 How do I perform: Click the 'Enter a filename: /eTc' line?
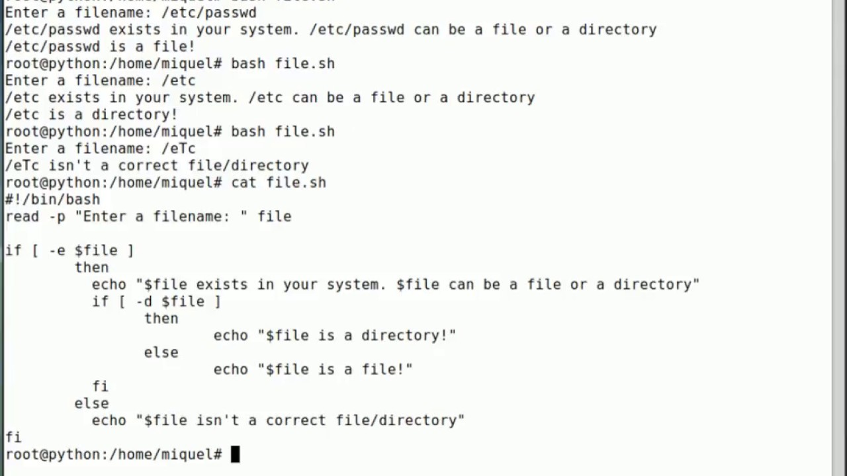tap(101, 149)
